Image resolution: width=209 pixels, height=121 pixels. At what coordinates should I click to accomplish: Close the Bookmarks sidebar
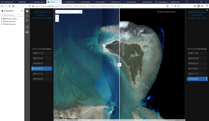click(22, 11)
